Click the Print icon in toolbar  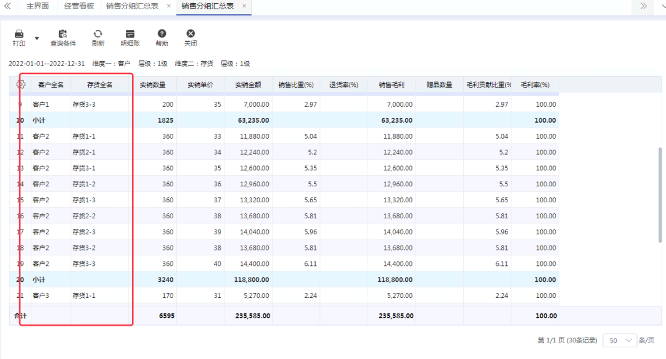[19, 35]
